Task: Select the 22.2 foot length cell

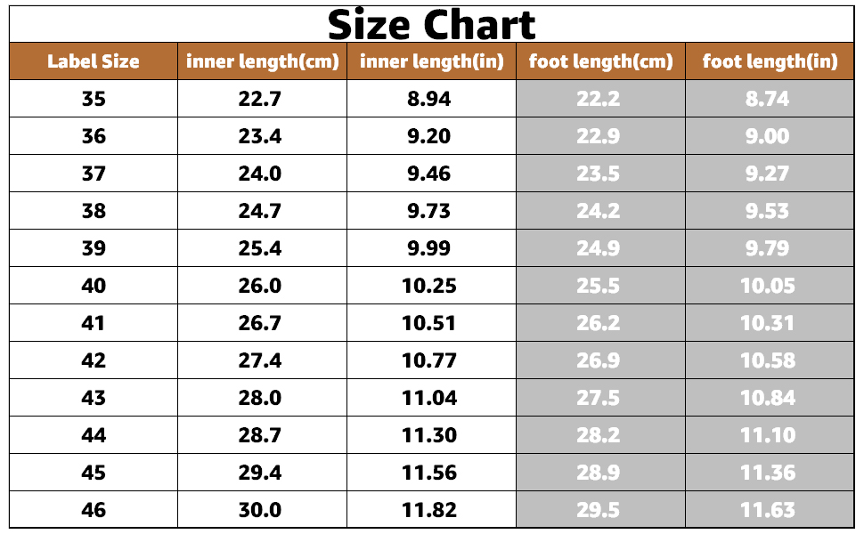Action: click(x=599, y=99)
